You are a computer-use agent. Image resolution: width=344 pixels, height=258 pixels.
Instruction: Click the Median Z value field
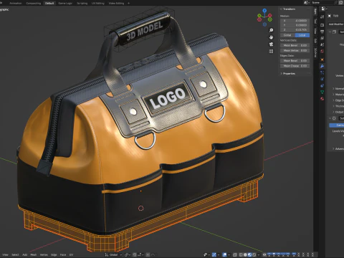tap(295, 29)
